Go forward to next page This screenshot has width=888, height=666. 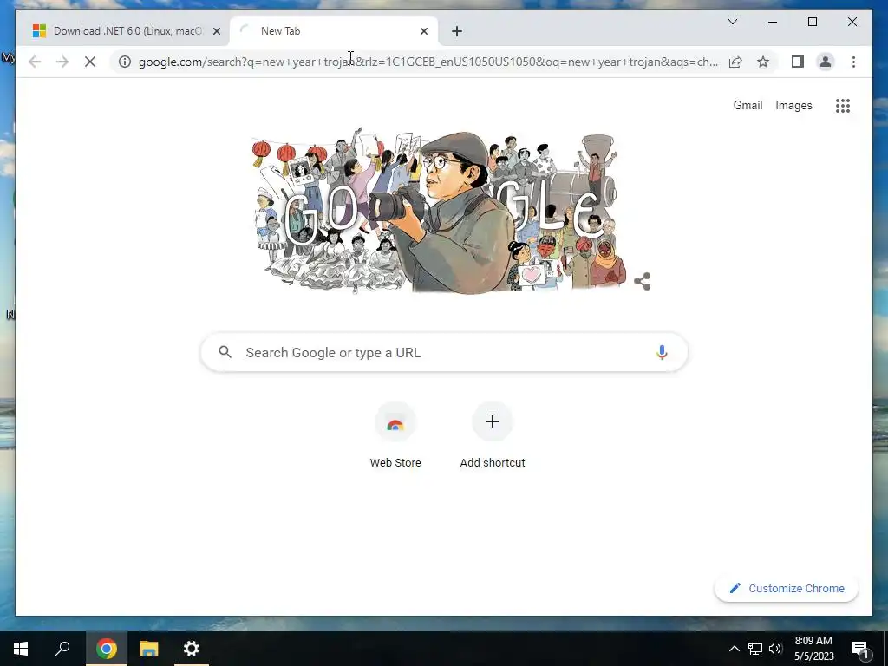(62, 62)
